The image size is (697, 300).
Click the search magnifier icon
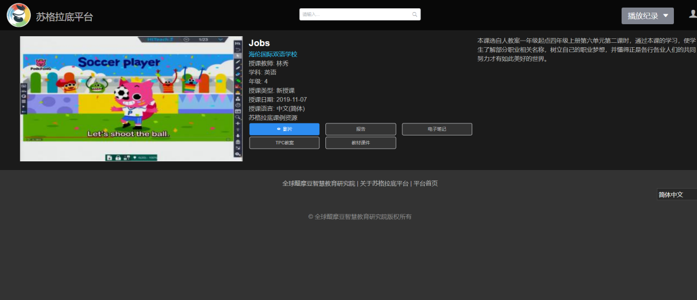coord(414,15)
